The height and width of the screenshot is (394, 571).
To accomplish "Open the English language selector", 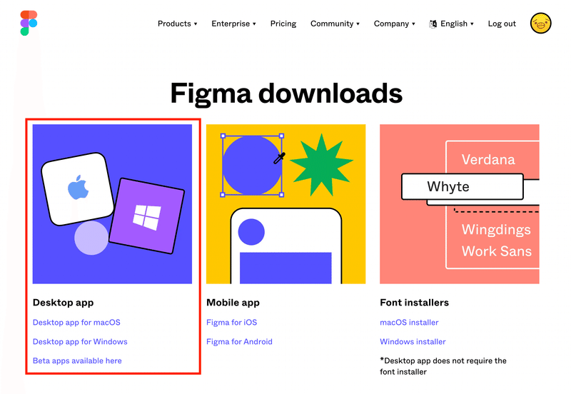I will point(457,24).
